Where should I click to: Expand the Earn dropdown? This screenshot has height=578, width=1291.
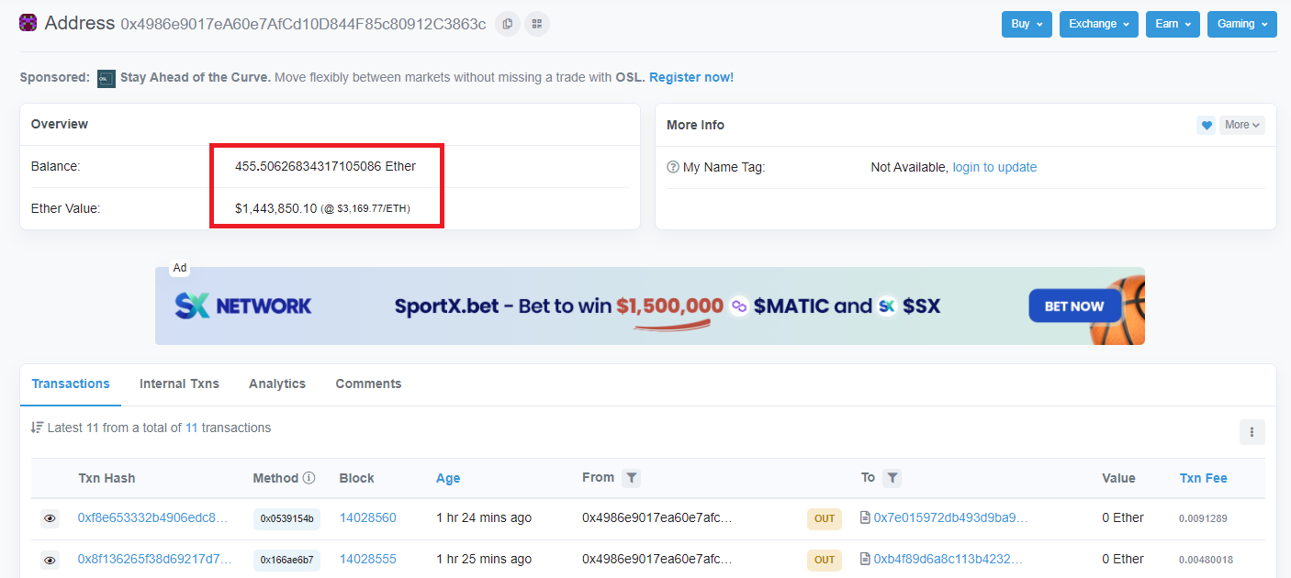(1173, 24)
